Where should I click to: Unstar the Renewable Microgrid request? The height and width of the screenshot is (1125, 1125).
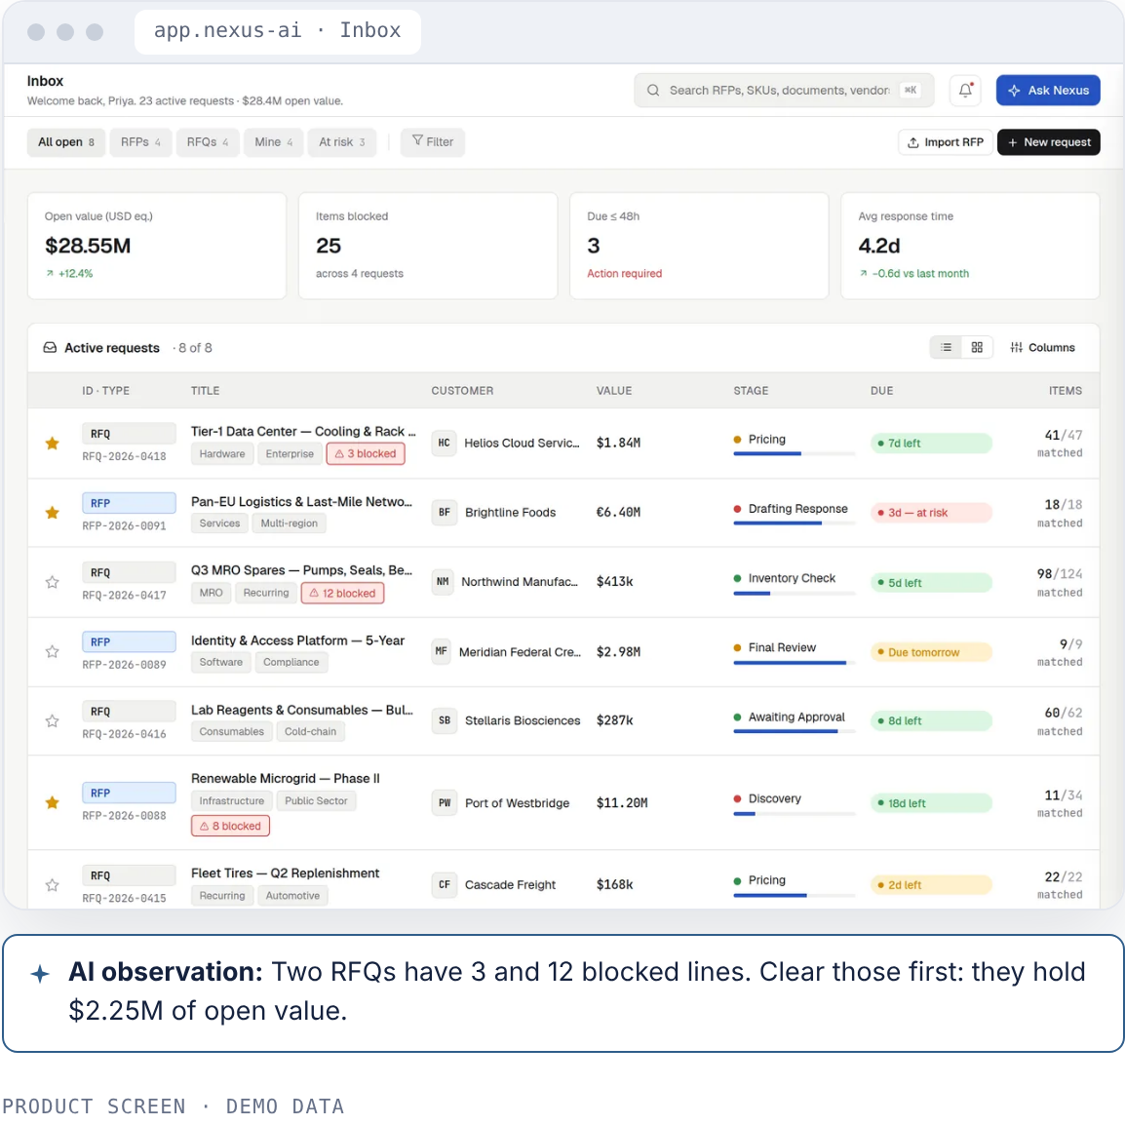point(53,803)
